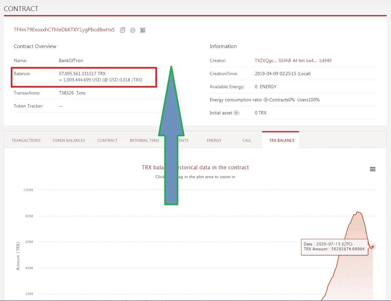Click the 0 ENERGY value
Image resolution: width=391 pixels, height=301 pixels.
(x=266, y=87)
